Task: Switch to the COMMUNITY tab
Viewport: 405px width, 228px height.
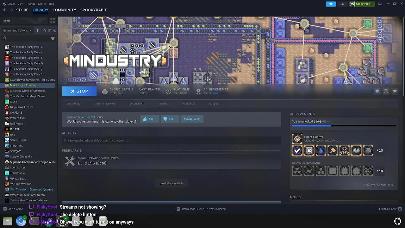Action: pos(64,10)
